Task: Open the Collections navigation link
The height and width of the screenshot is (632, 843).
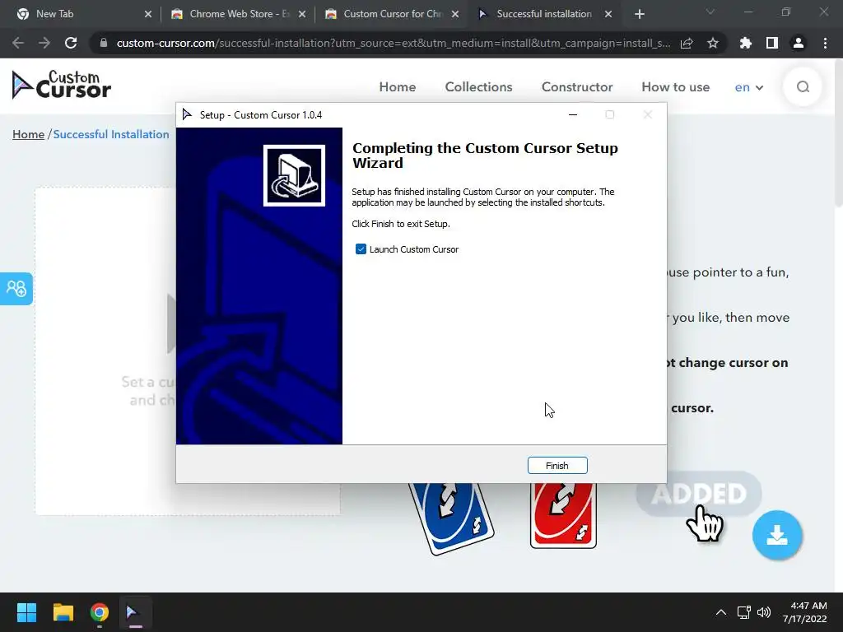Action: click(478, 87)
